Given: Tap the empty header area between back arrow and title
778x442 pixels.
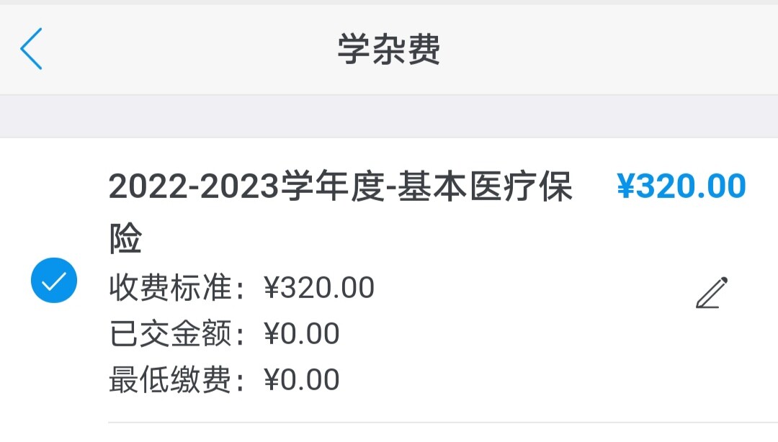Looking at the screenshot, I should pos(187,50).
